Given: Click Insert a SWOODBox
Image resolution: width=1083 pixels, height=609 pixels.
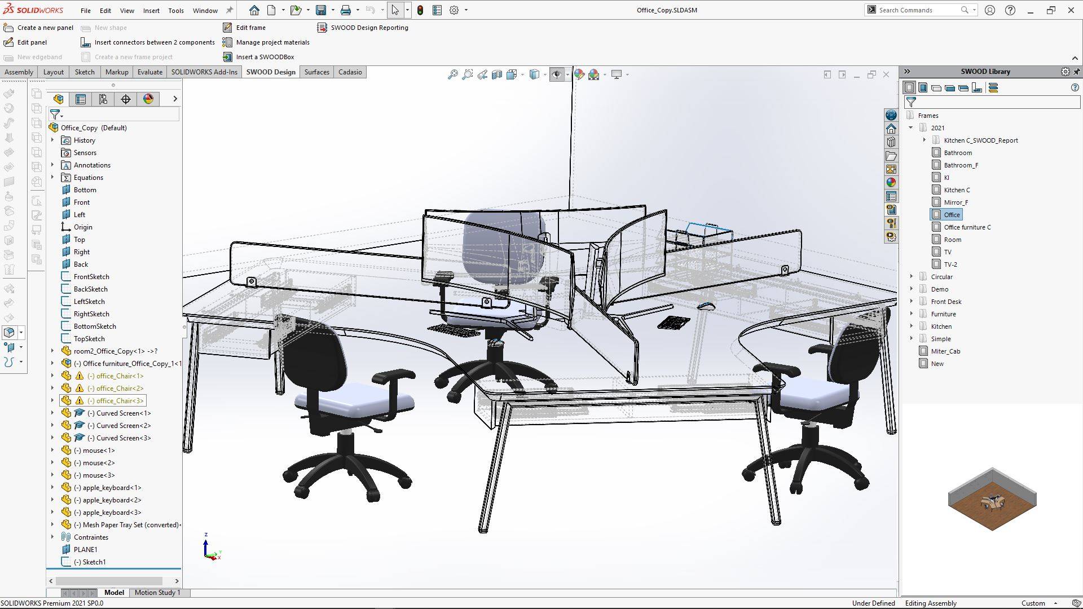Looking at the screenshot, I should pos(258,57).
